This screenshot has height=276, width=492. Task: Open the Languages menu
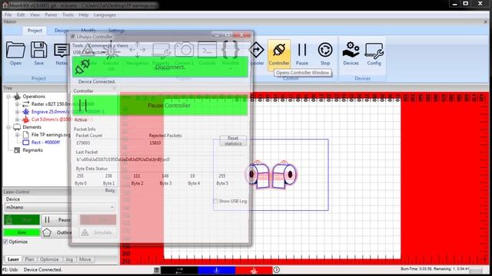105,15
